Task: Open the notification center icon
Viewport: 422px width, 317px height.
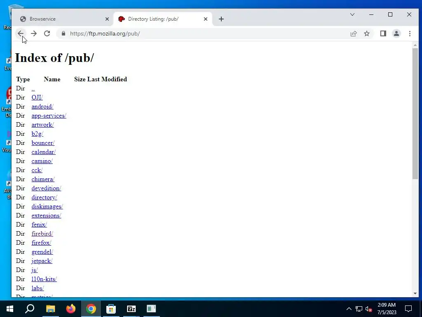Action: pos(408,309)
